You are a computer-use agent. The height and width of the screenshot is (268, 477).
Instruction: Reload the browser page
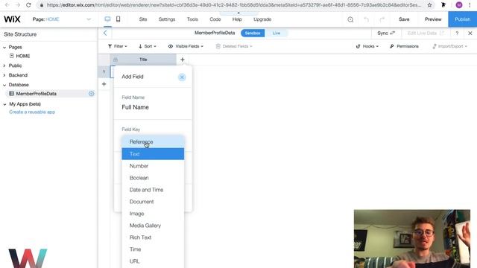click(28, 5)
